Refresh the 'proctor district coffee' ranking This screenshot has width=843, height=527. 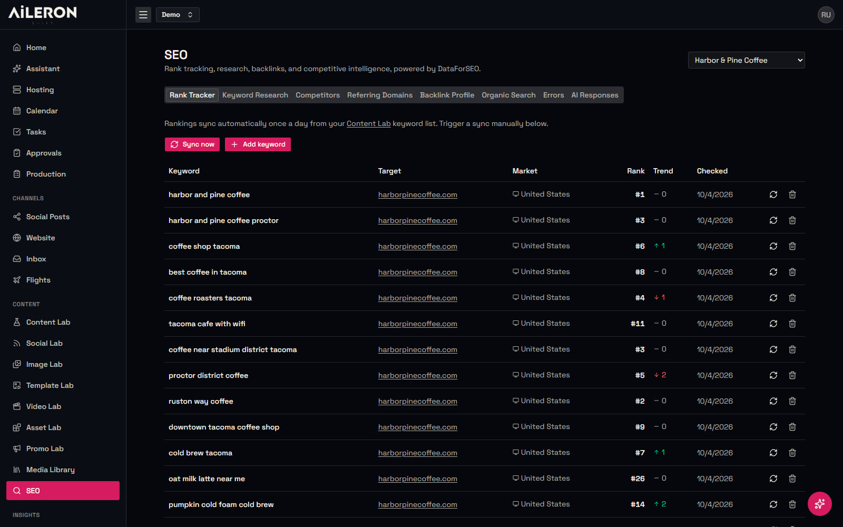tap(773, 375)
